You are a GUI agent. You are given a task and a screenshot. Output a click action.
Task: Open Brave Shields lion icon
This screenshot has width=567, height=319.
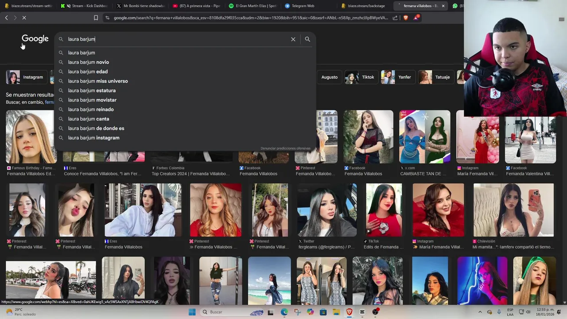tap(405, 18)
